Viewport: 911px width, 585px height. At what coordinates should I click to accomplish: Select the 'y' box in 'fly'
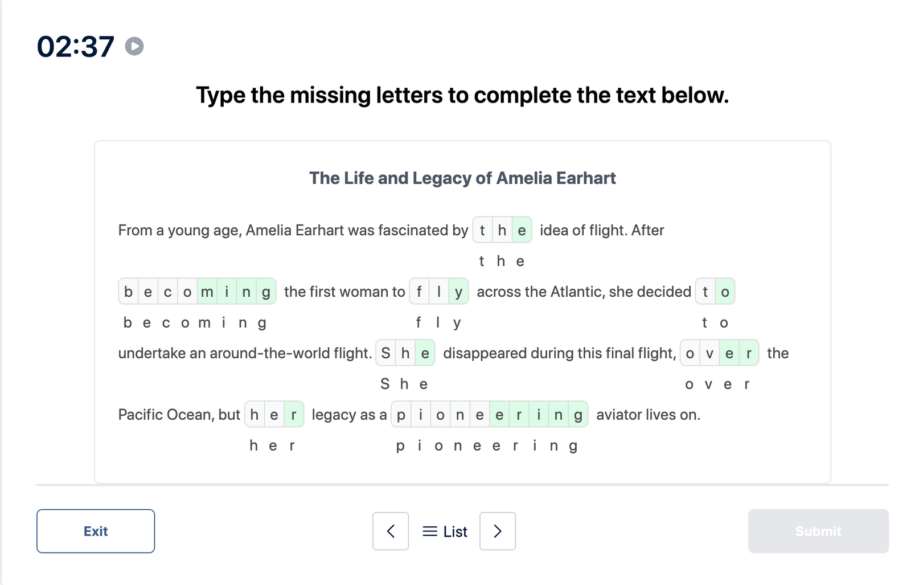point(458,292)
